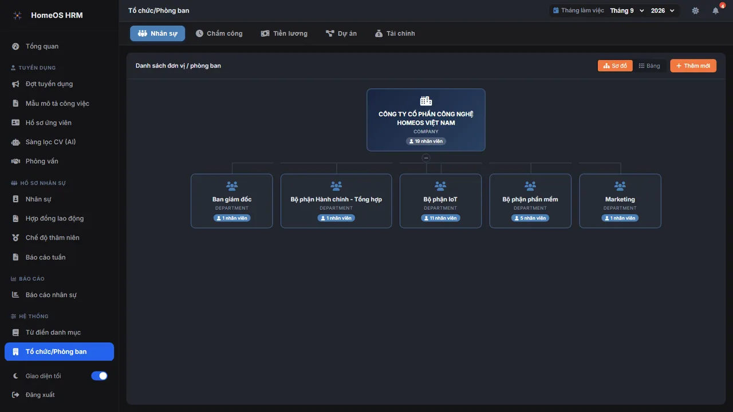Click the logout icon beside Đăng xuất
The image size is (733, 412).
pos(15,395)
